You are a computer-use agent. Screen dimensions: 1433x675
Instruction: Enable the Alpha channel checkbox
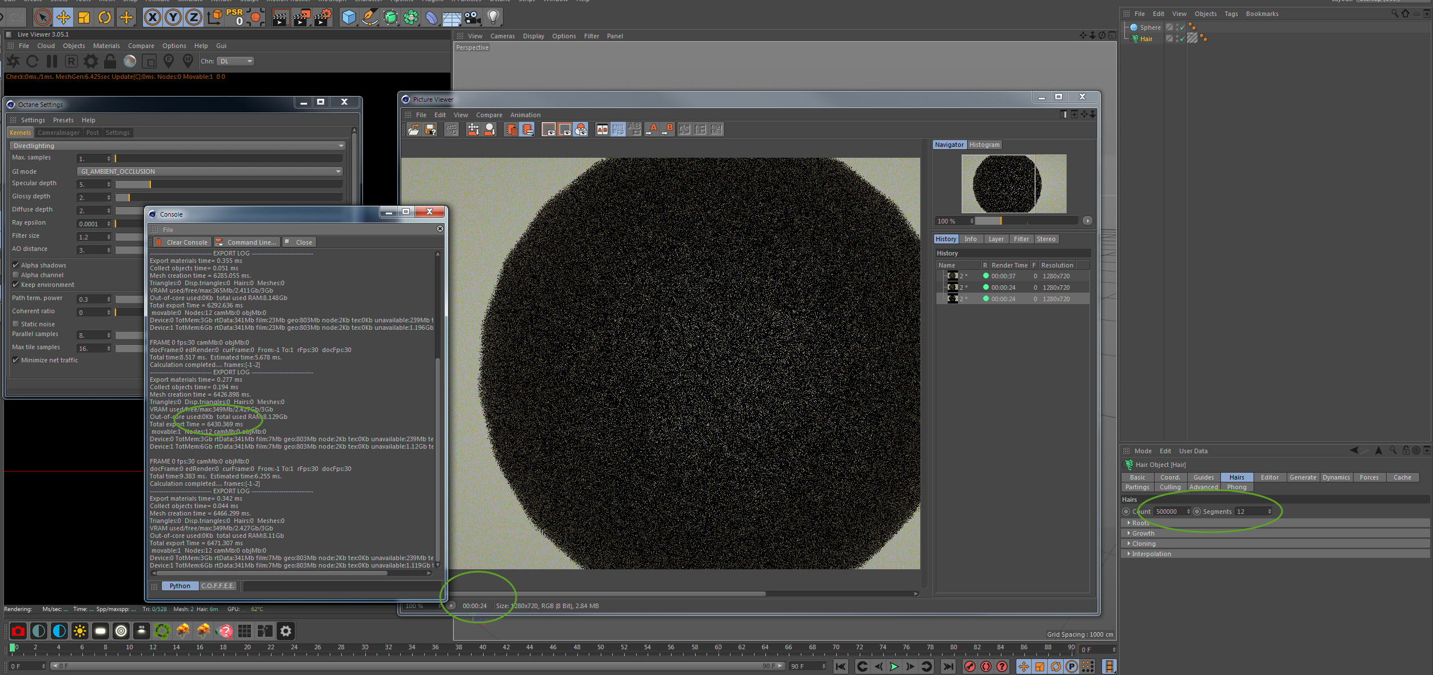pyautogui.click(x=16, y=275)
